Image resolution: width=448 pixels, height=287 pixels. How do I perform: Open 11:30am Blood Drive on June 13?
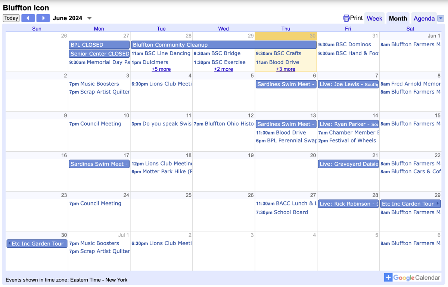coord(281,133)
